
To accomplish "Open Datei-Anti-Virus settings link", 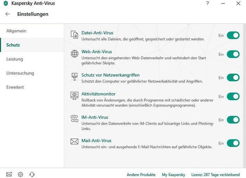I will [x=97, y=33].
